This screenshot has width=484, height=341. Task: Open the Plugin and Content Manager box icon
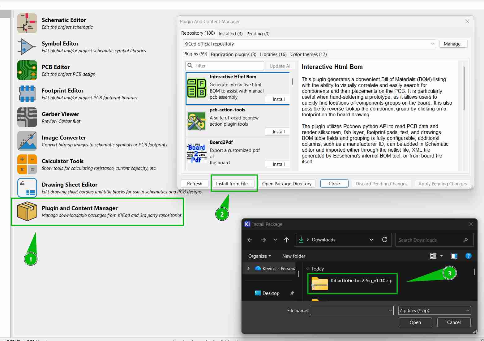pos(27,211)
